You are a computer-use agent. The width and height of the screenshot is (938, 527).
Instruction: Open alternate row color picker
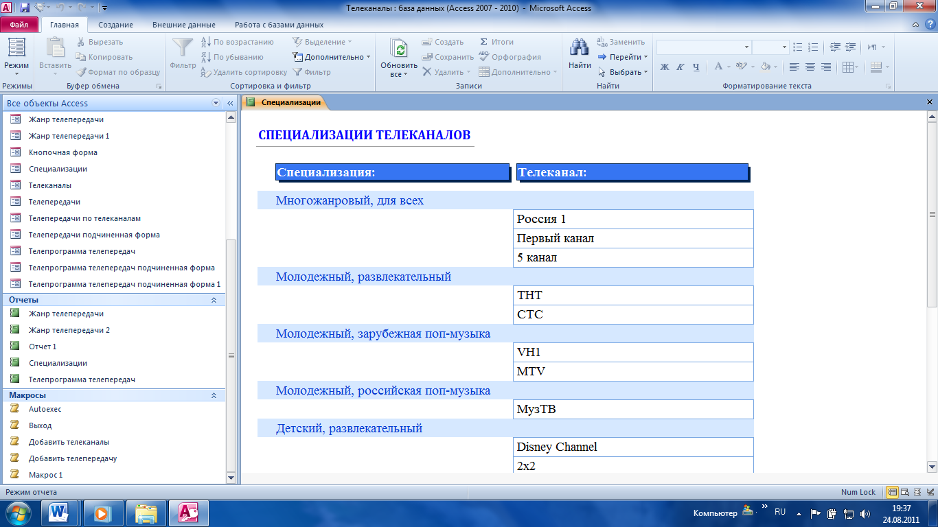(879, 67)
